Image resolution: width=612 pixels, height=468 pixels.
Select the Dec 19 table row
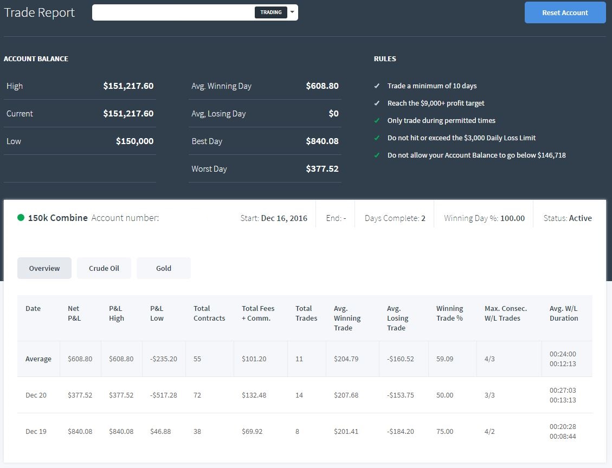305,431
